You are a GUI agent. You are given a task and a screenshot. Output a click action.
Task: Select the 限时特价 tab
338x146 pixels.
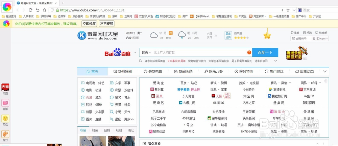[x=244, y=71]
